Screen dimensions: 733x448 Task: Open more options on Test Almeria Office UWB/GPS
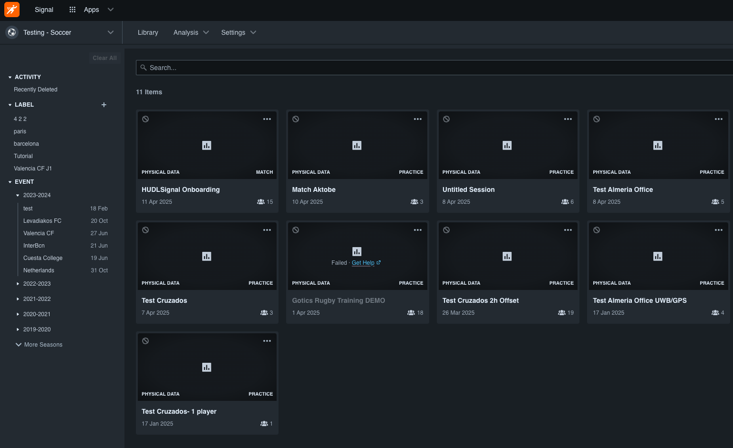(719, 230)
